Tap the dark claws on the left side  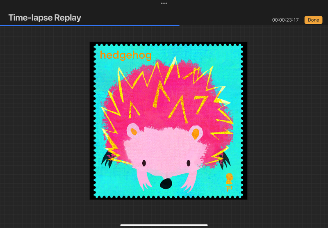pyautogui.click(x=107, y=157)
